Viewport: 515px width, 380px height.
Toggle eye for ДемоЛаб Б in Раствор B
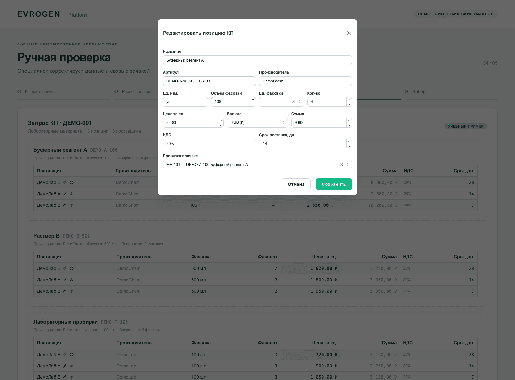[x=72, y=268]
